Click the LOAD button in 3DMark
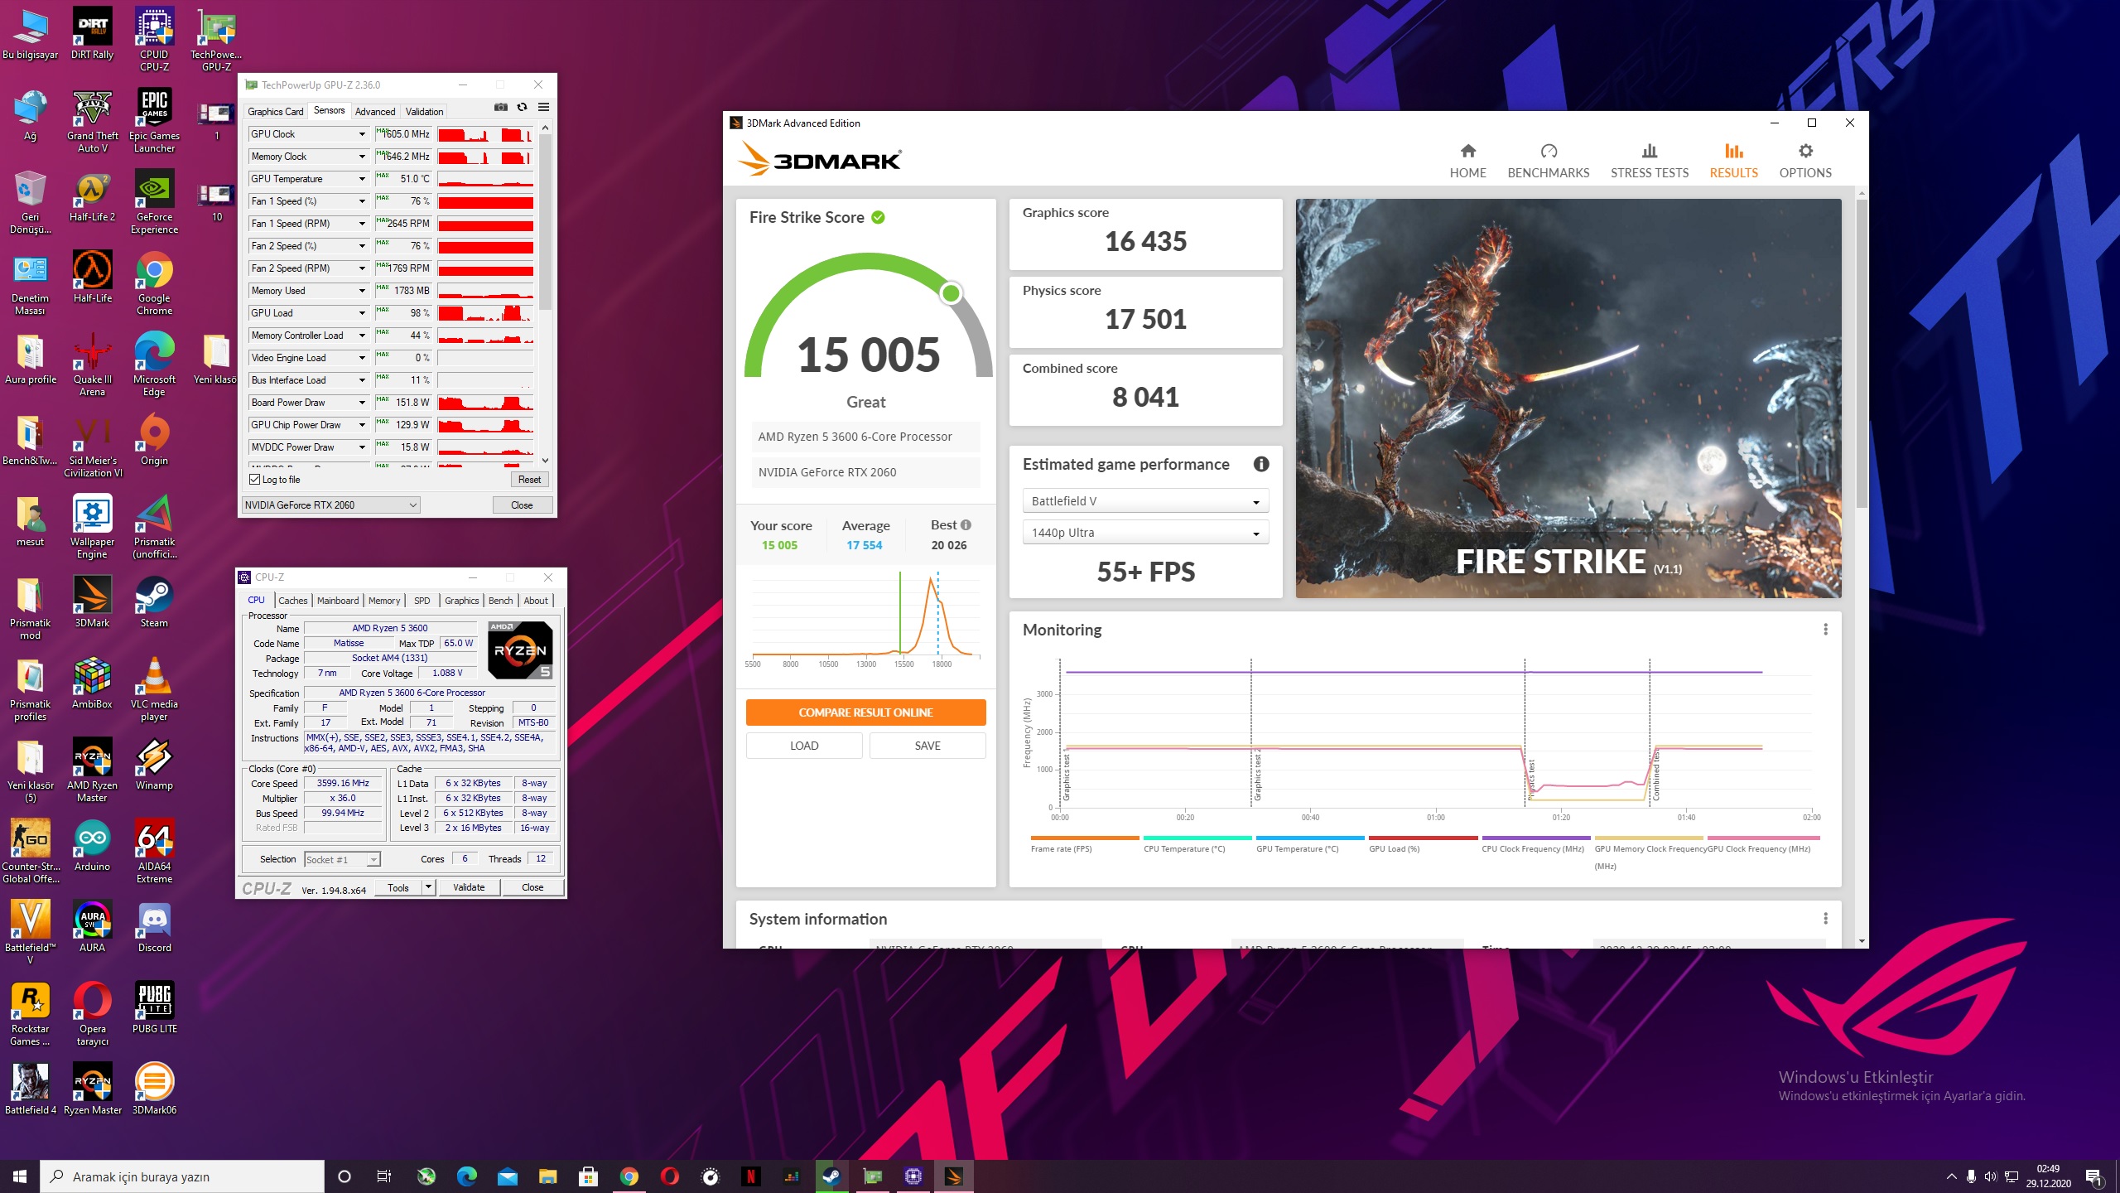 click(x=804, y=746)
